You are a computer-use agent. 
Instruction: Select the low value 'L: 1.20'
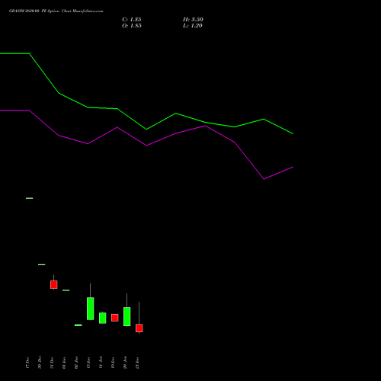point(193,26)
